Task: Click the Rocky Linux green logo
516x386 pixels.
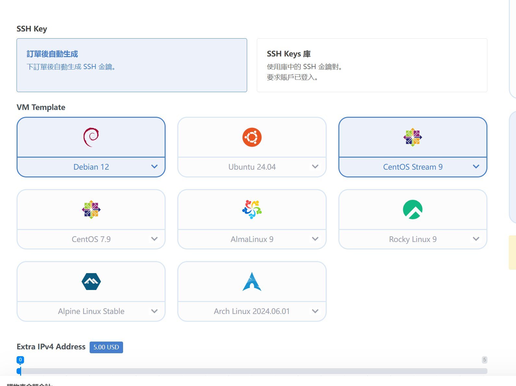Action: [413, 210]
